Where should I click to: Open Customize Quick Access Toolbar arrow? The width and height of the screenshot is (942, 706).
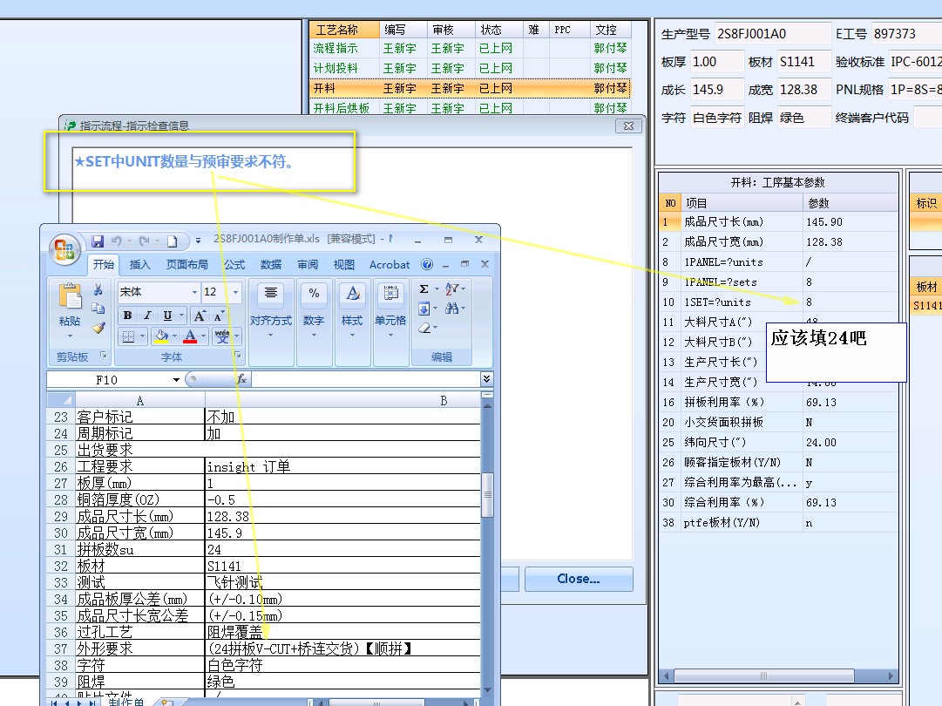coord(199,241)
